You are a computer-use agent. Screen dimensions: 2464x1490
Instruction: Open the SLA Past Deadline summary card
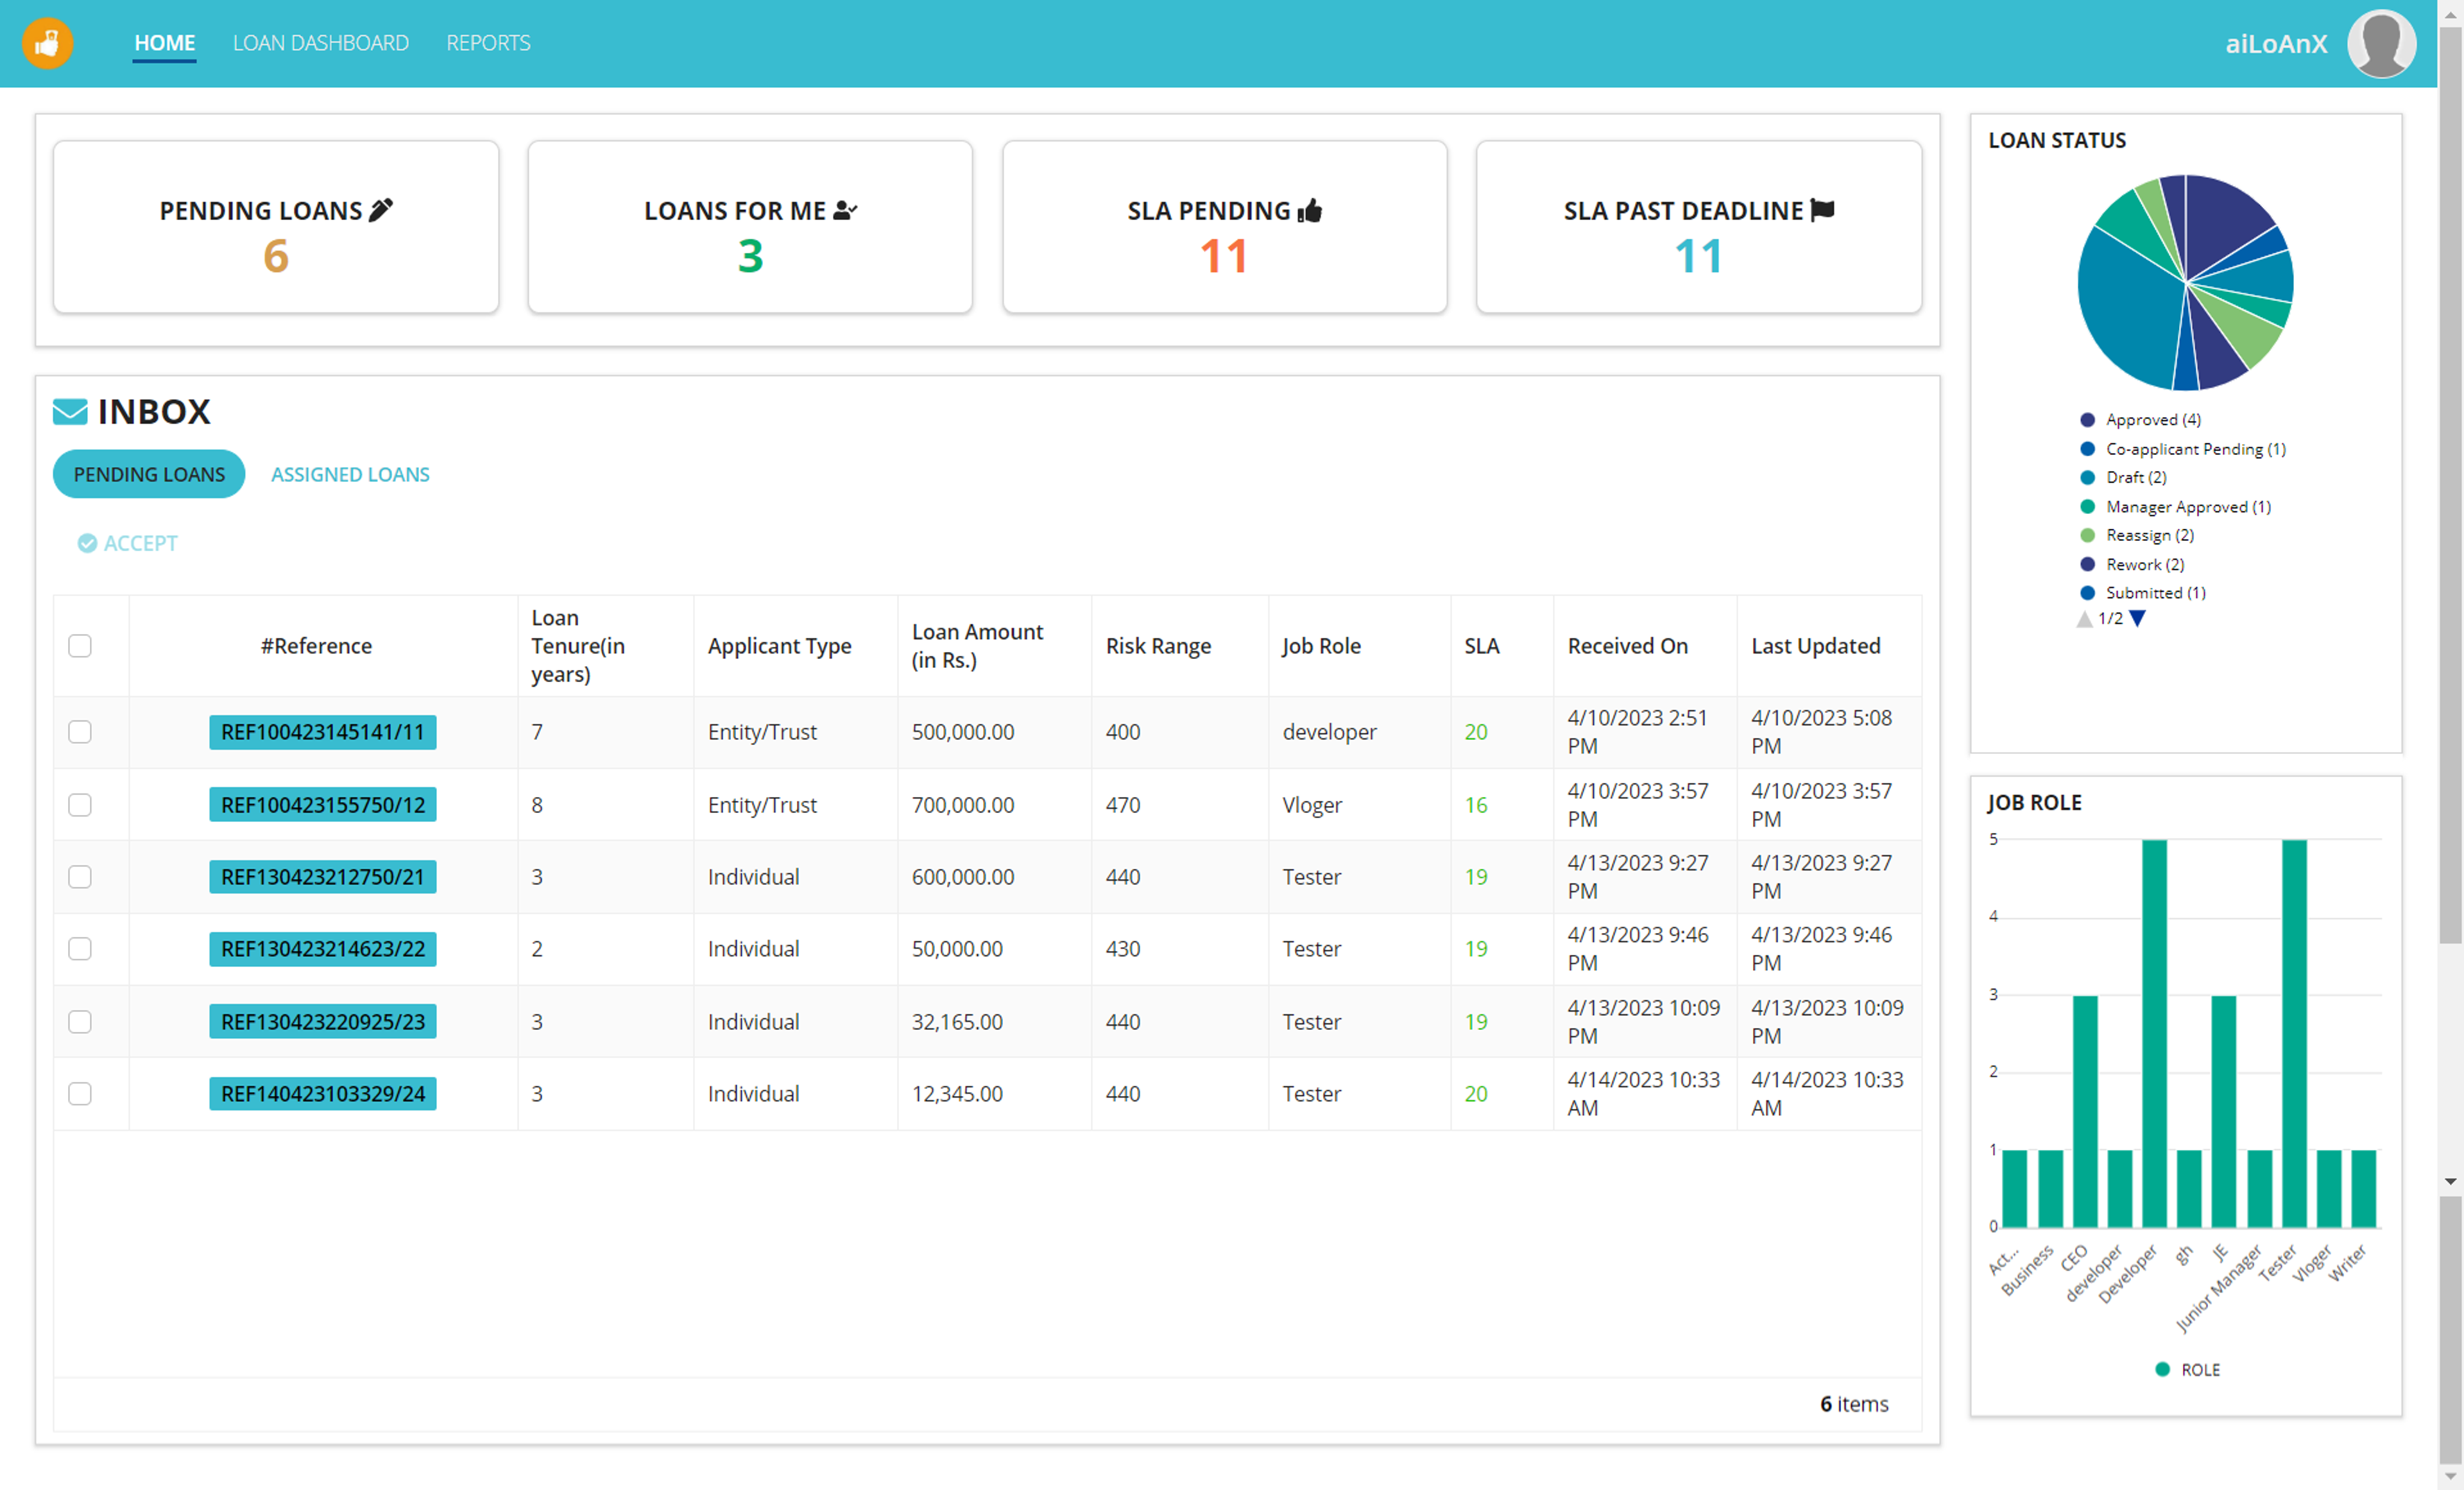point(1699,227)
